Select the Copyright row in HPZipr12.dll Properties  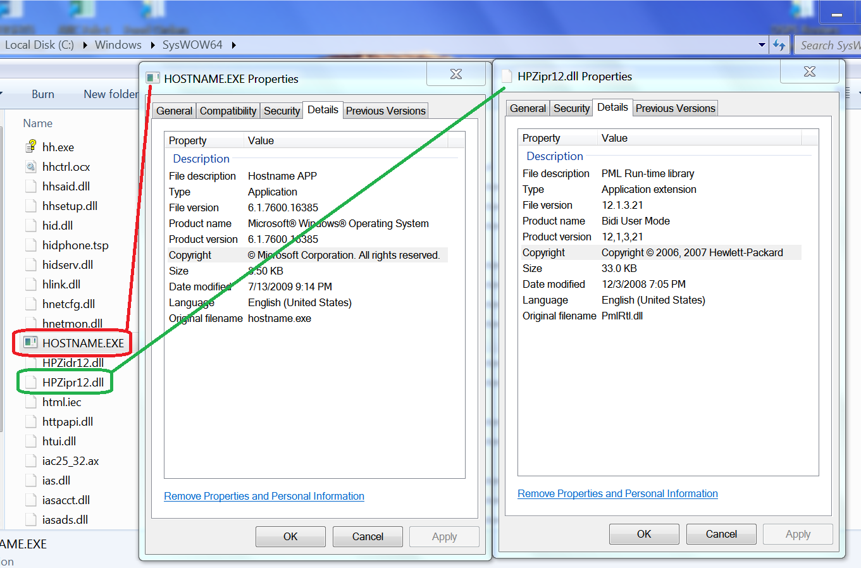point(660,252)
